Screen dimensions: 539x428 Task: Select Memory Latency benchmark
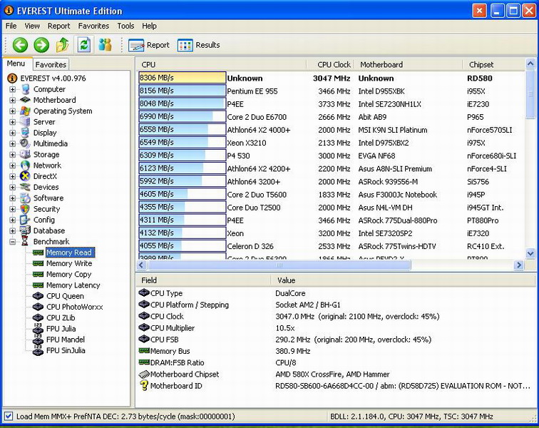(73, 285)
